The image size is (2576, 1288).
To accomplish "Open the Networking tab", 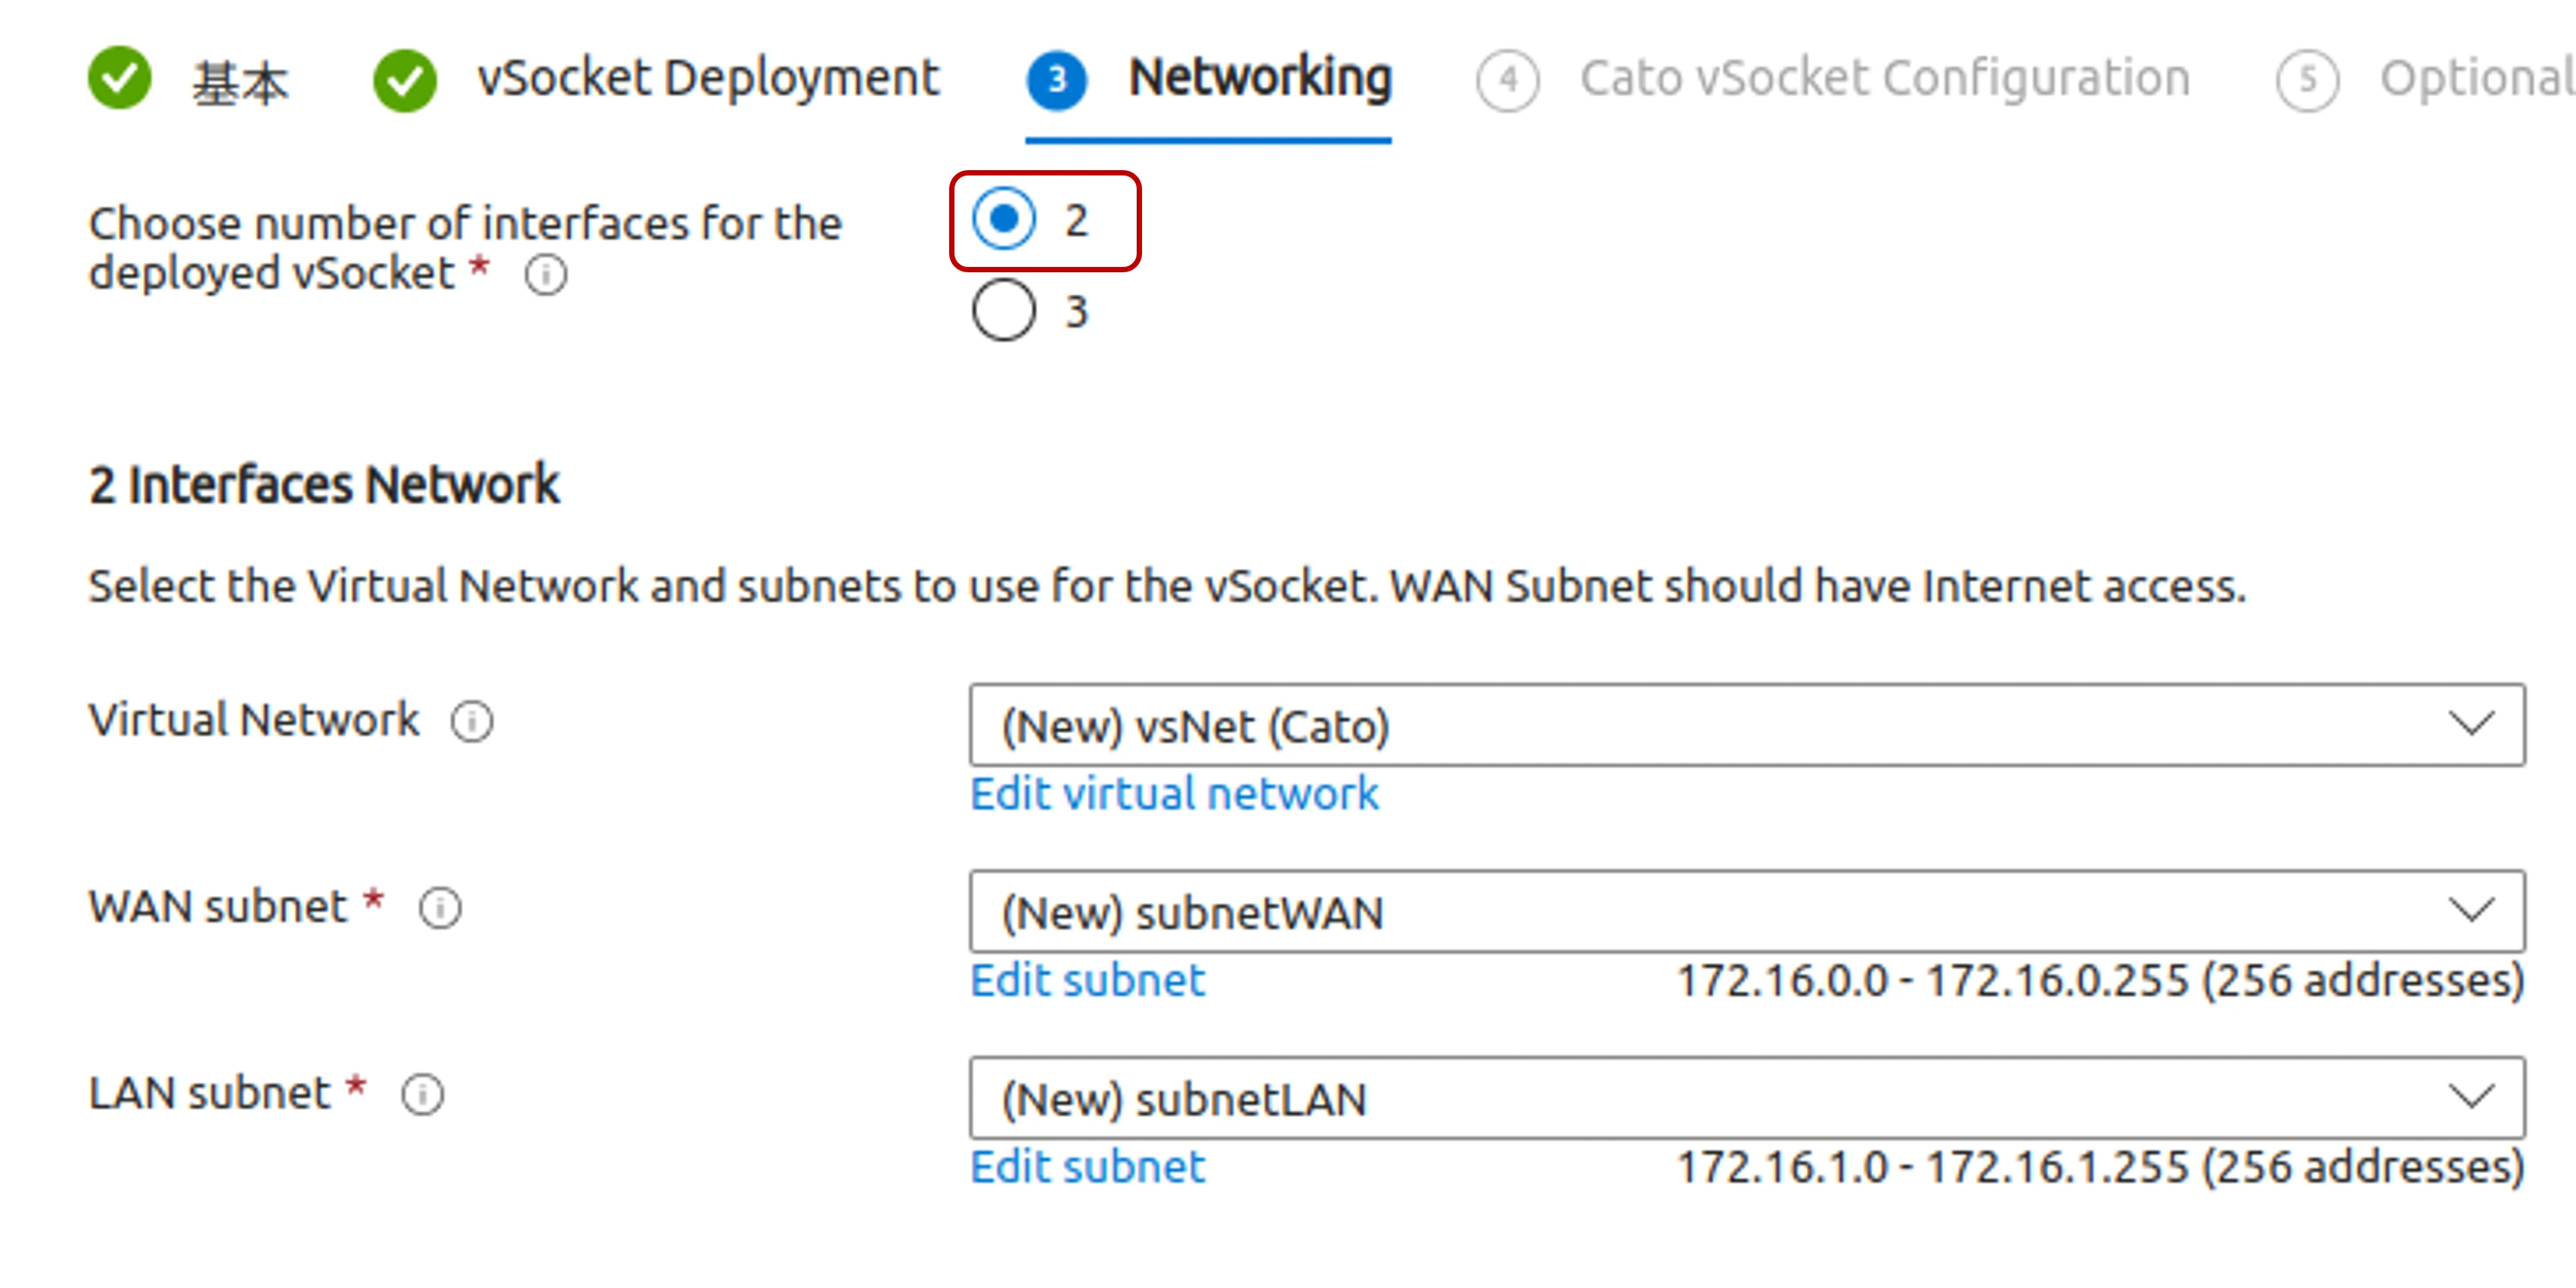I will [x=1260, y=78].
